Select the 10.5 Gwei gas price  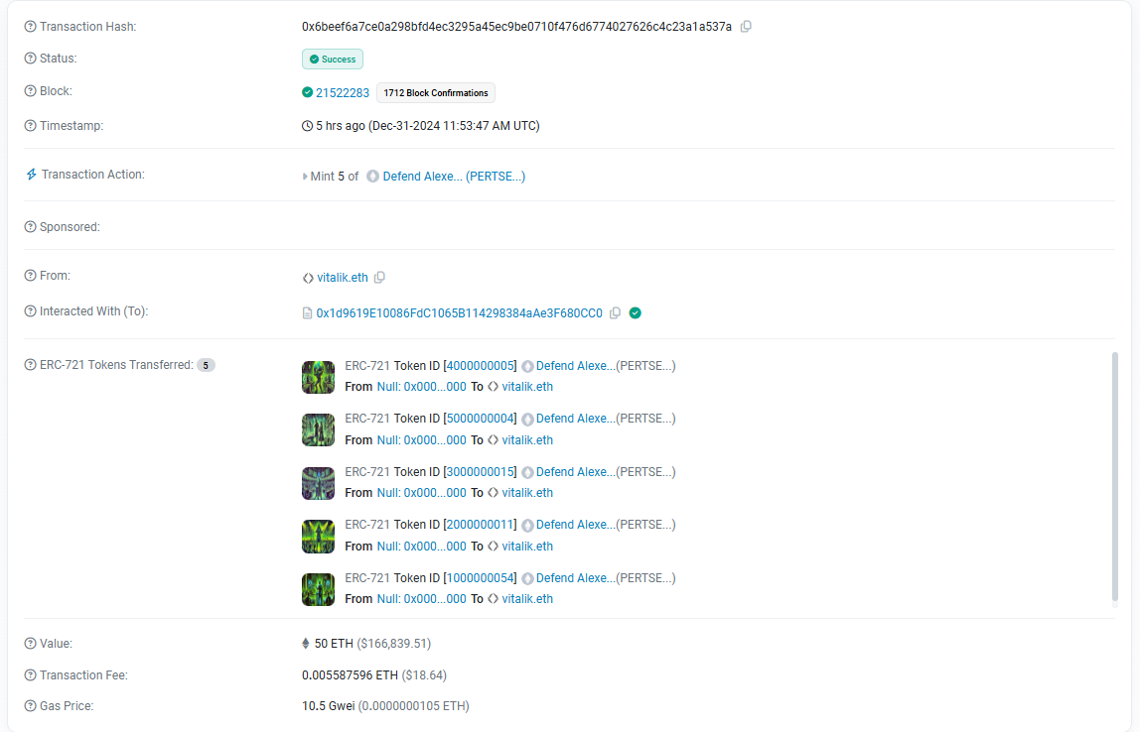click(x=328, y=706)
